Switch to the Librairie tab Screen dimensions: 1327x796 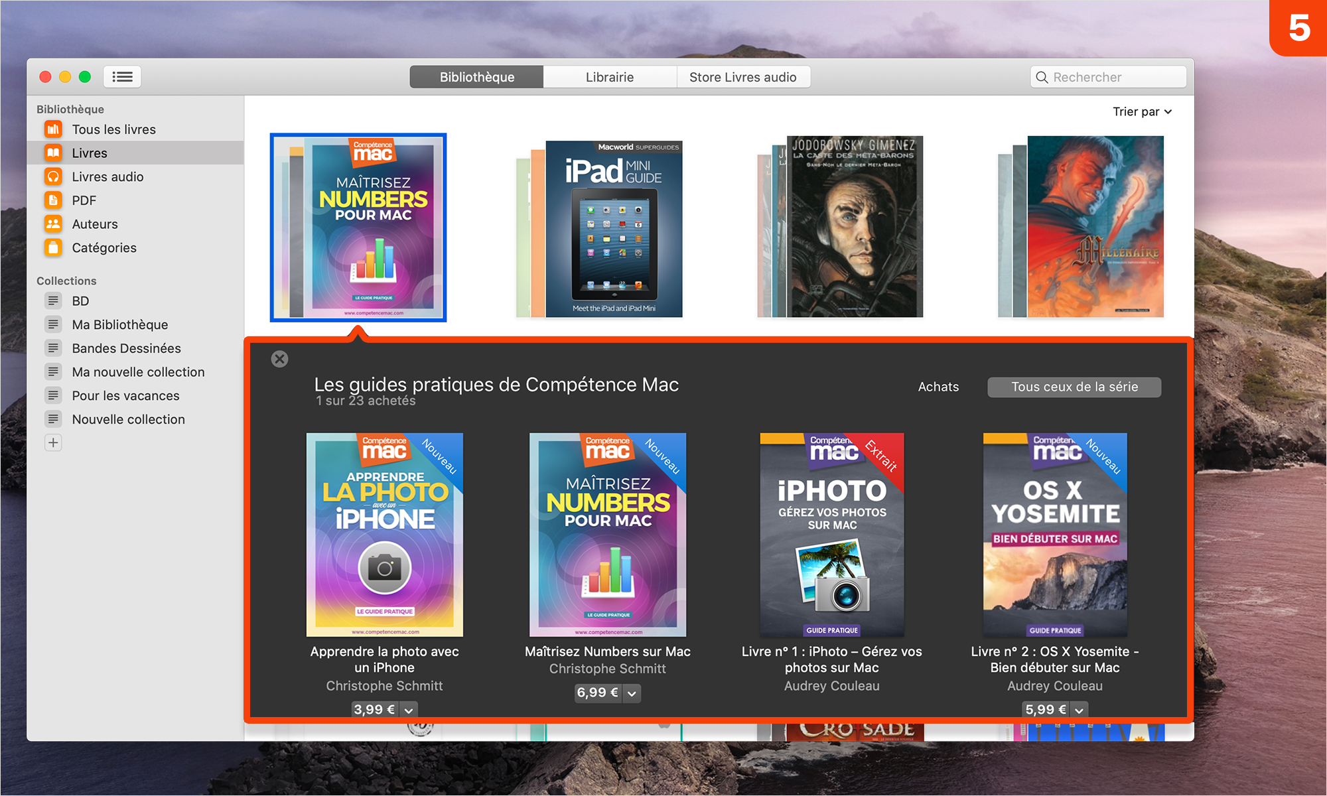coord(609,77)
